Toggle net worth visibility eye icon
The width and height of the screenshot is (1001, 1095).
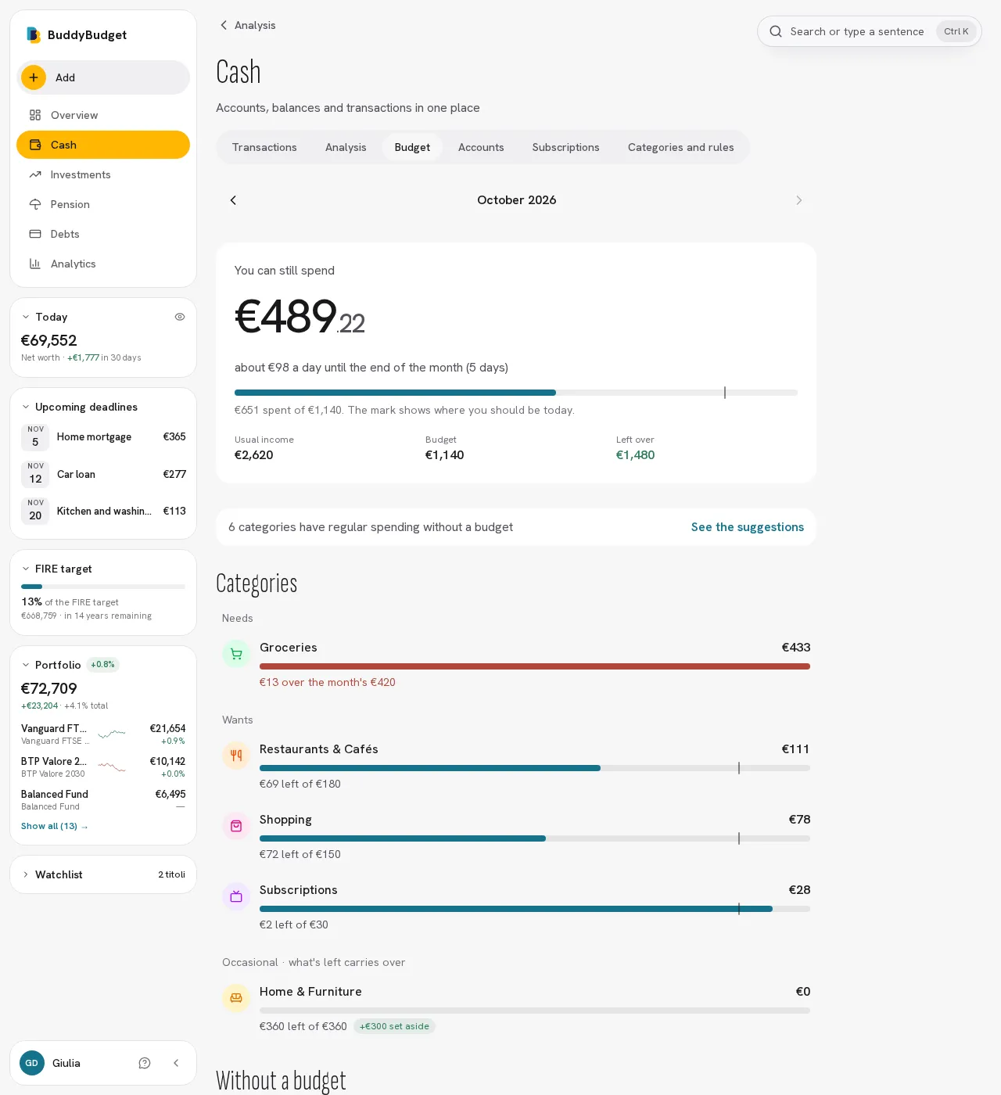(180, 317)
